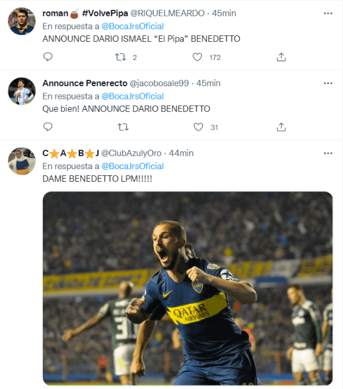Like Announce Penerecto's tweet with 31 likes
The image size is (343, 389).
pos(197,127)
